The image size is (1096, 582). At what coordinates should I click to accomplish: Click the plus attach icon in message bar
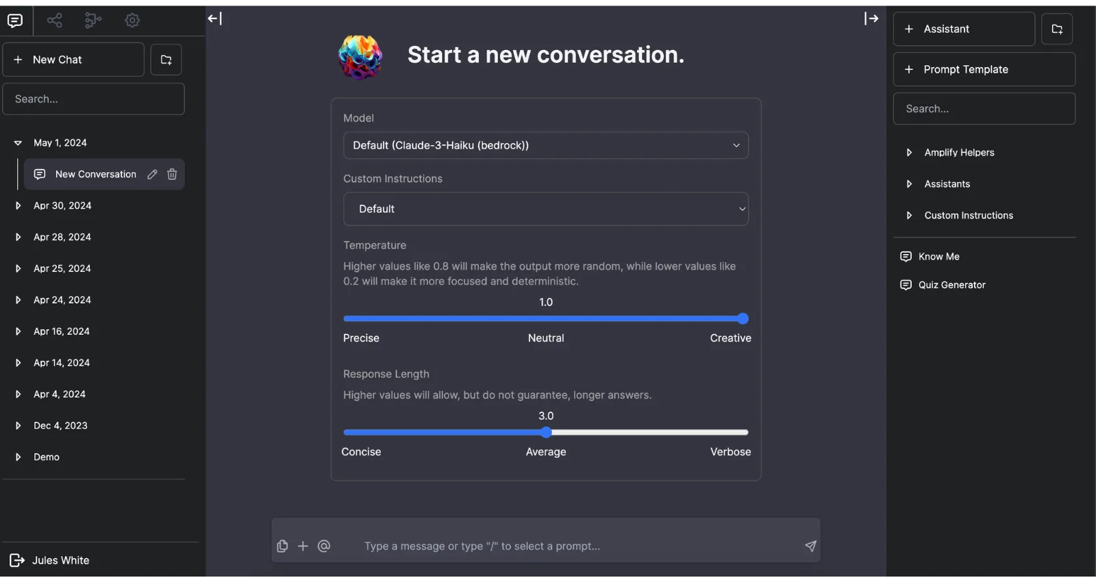[303, 546]
